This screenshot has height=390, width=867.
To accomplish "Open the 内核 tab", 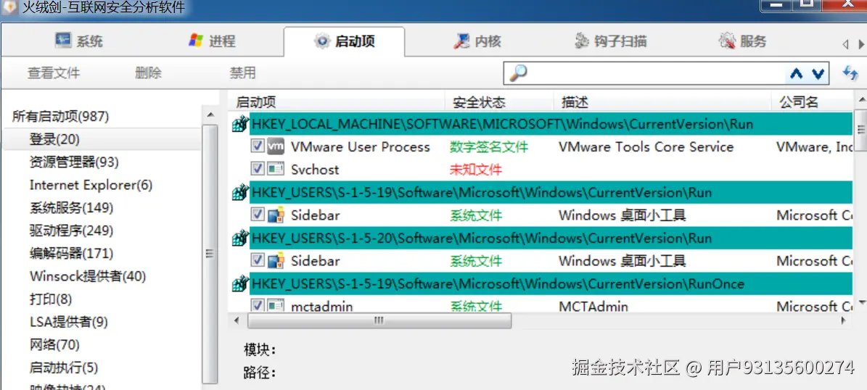I will point(477,41).
